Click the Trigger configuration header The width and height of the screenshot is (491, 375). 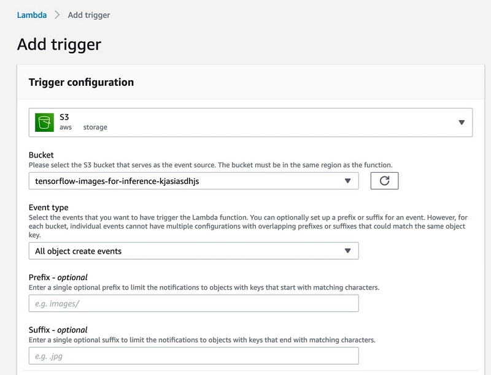click(x=81, y=82)
